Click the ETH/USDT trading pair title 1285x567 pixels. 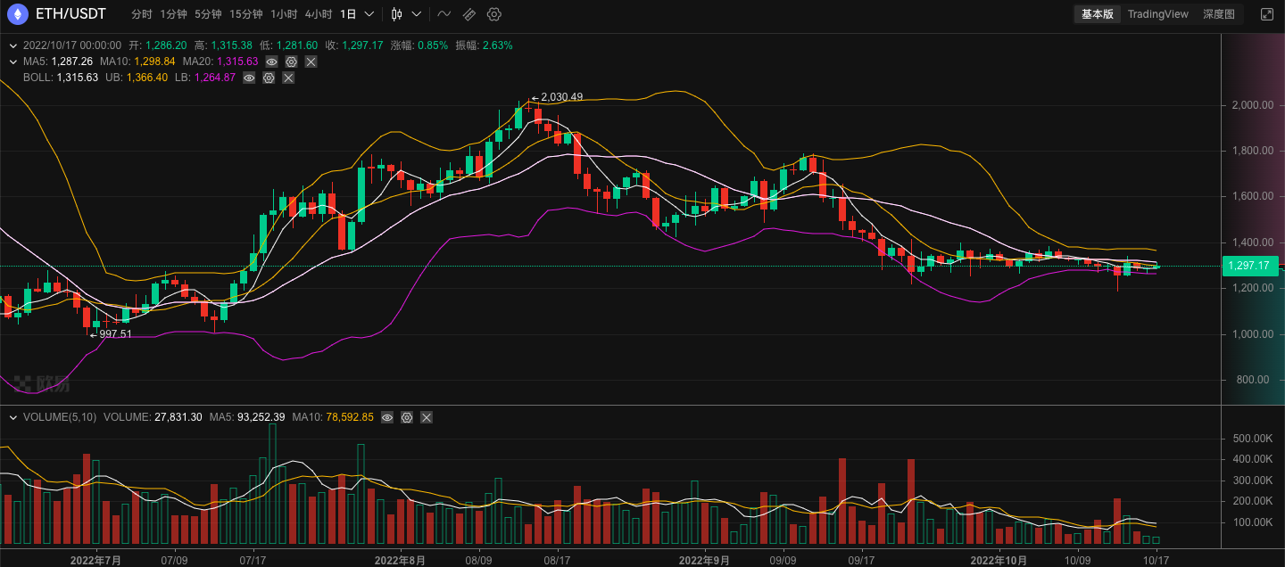pyautogui.click(x=70, y=14)
